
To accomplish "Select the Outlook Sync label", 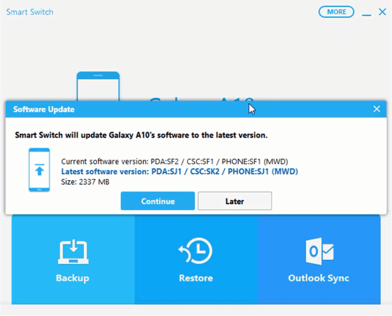I will point(318,278).
